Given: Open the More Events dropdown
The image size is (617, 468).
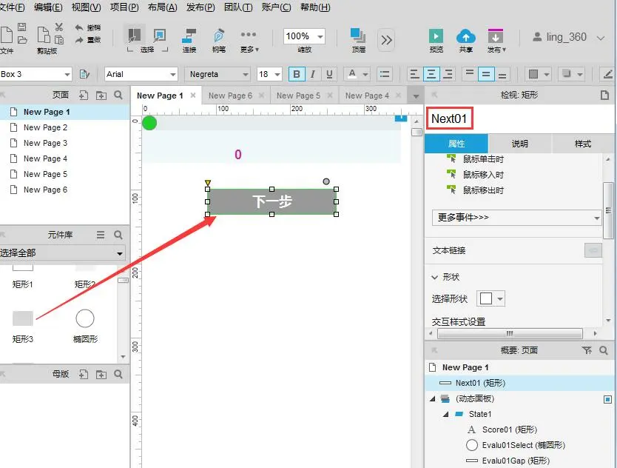Looking at the screenshot, I should tap(516, 218).
